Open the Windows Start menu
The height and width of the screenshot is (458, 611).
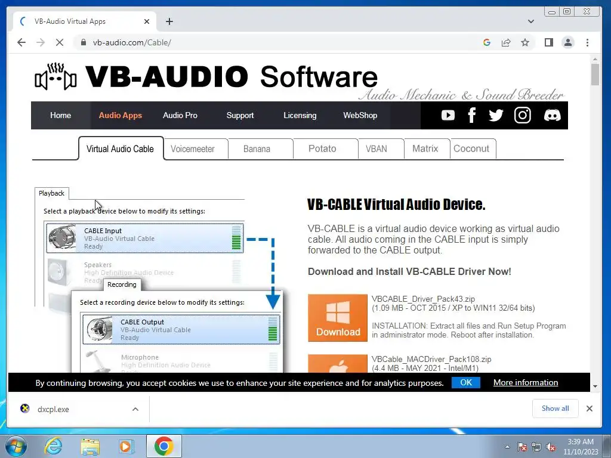pyautogui.click(x=16, y=446)
